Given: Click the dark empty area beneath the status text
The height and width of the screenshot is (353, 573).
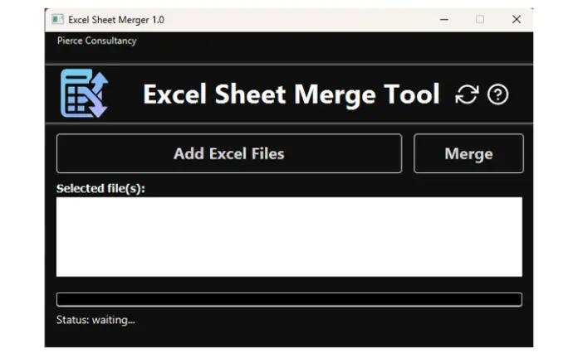Looking at the screenshot, I should pyautogui.click(x=289, y=337).
